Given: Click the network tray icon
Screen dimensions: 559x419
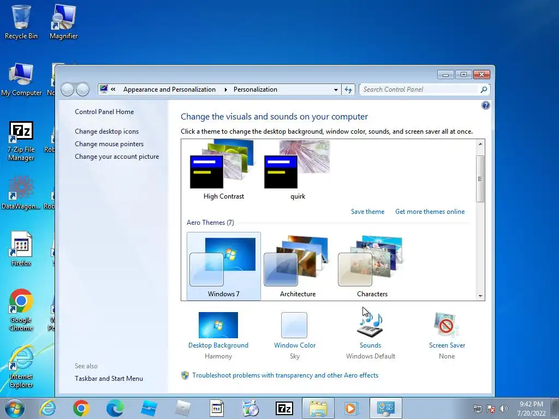Looking at the screenshot, I should [477, 409].
